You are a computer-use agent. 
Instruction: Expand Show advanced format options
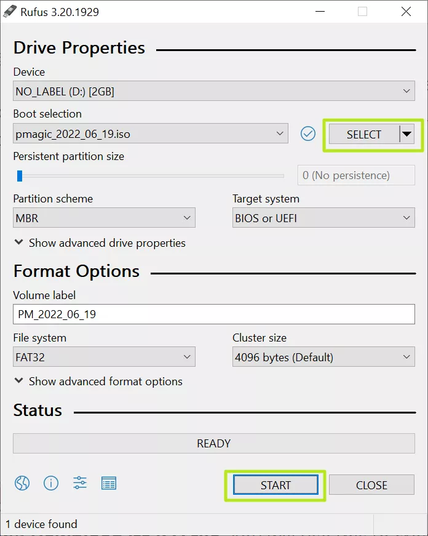coord(99,382)
